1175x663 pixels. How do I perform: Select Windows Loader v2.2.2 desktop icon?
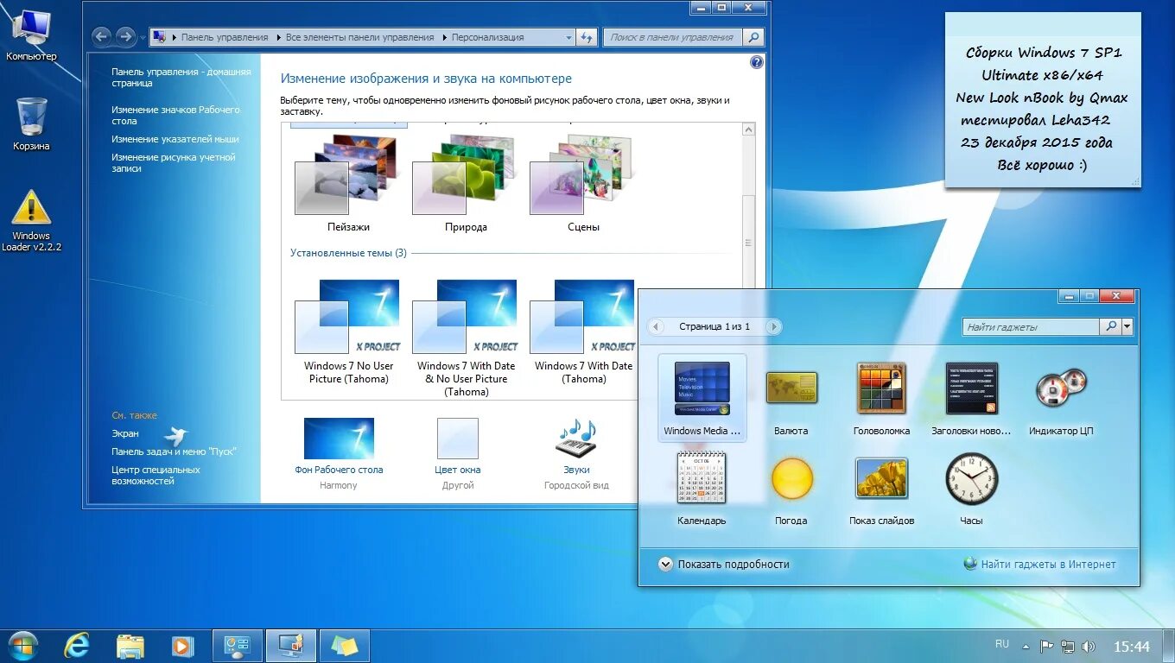tap(31, 221)
